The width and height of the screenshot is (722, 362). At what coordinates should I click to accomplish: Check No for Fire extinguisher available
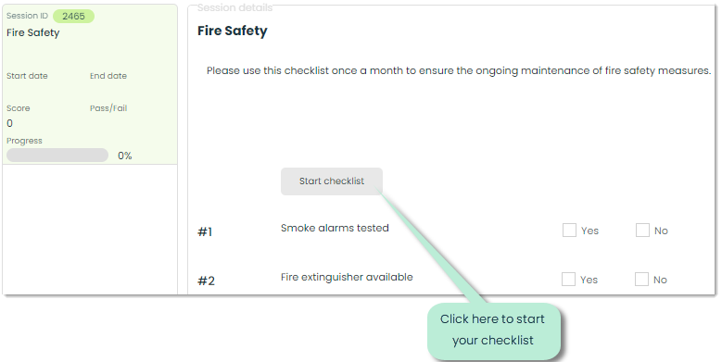(x=641, y=280)
